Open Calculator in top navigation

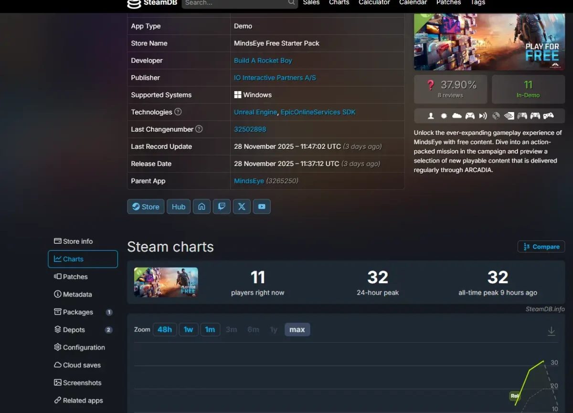pyautogui.click(x=374, y=2)
